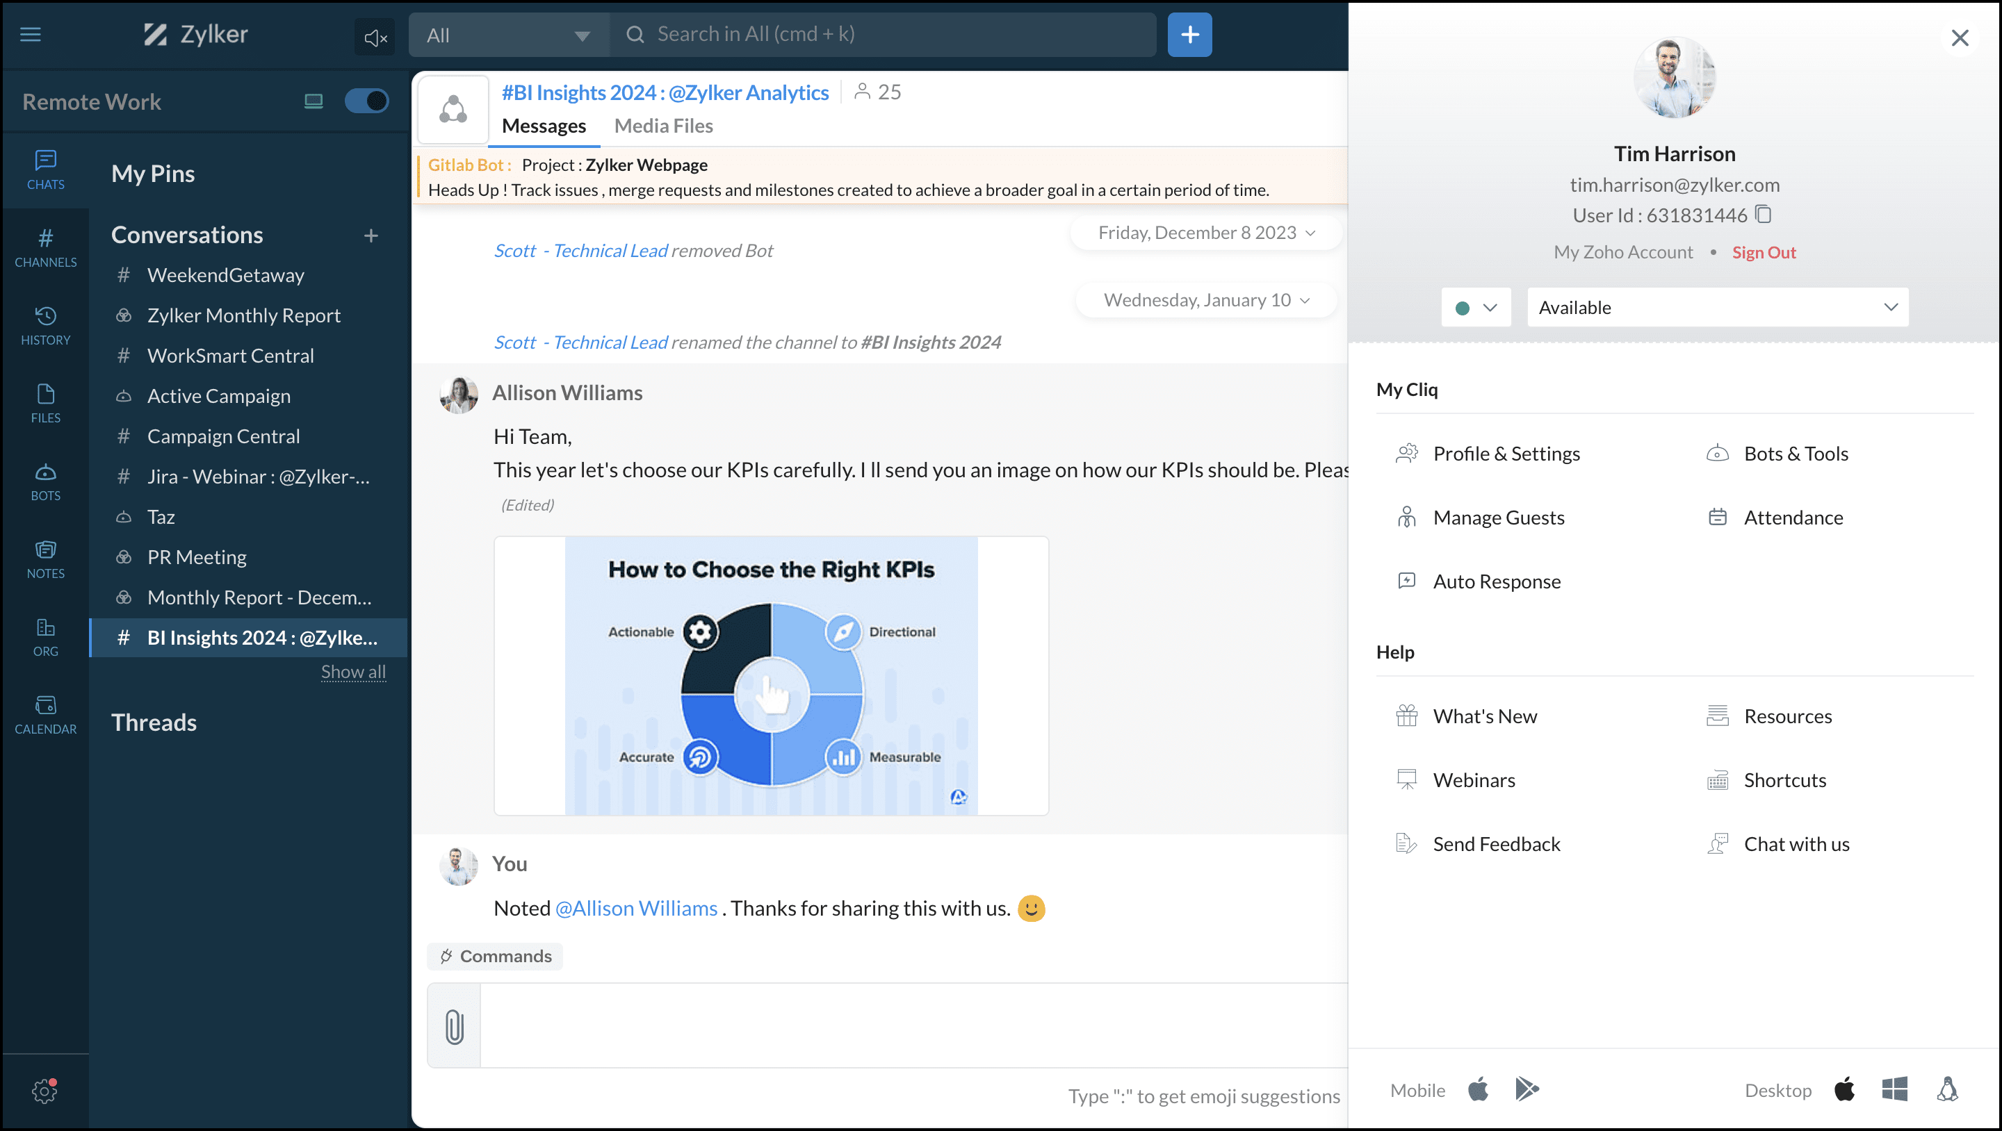Open Files in the left sidebar
The width and height of the screenshot is (2002, 1131).
(x=45, y=403)
